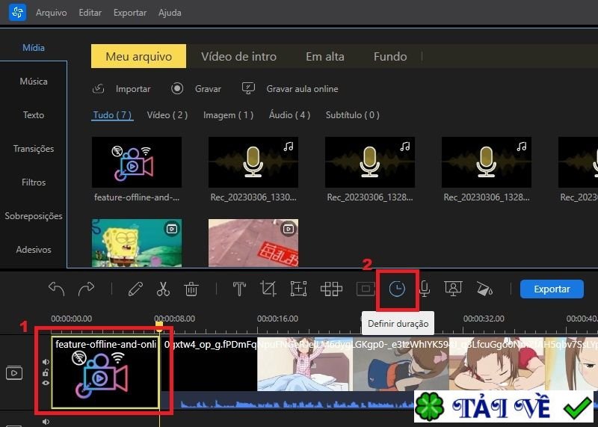Open the Arquivo menu

click(x=51, y=13)
